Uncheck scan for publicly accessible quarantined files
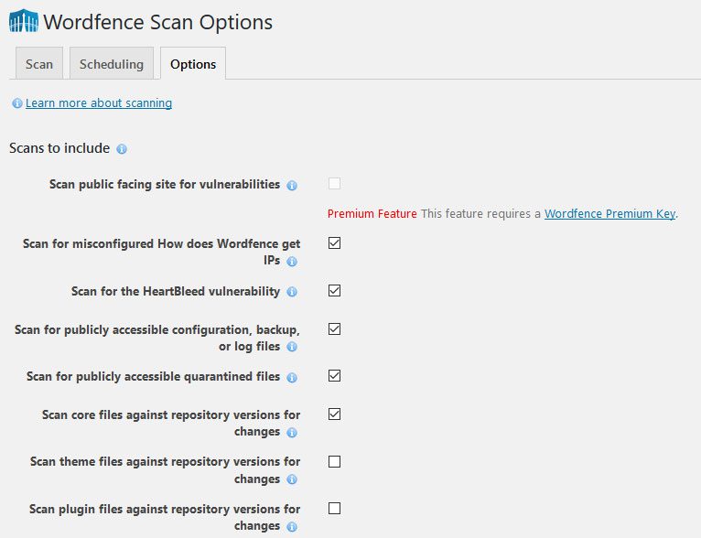The height and width of the screenshot is (538, 701). (x=334, y=376)
